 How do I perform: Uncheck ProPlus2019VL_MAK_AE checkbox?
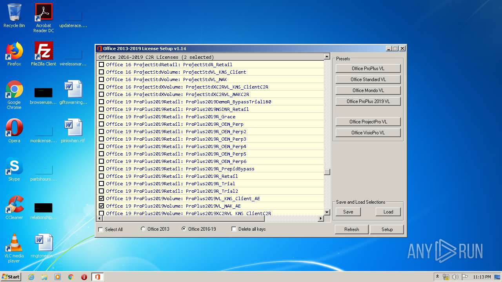point(101,206)
